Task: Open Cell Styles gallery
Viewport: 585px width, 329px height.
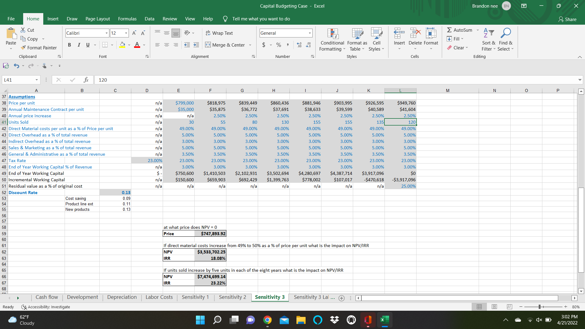Action: (x=377, y=39)
